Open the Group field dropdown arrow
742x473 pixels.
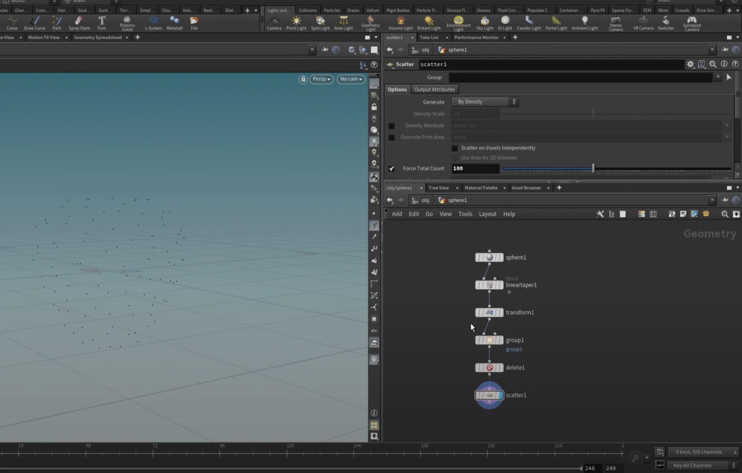(x=718, y=77)
